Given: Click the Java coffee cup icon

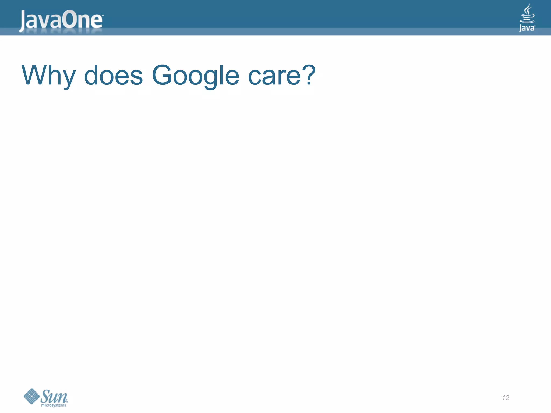Looking at the screenshot, I should (x=527, y=13).
